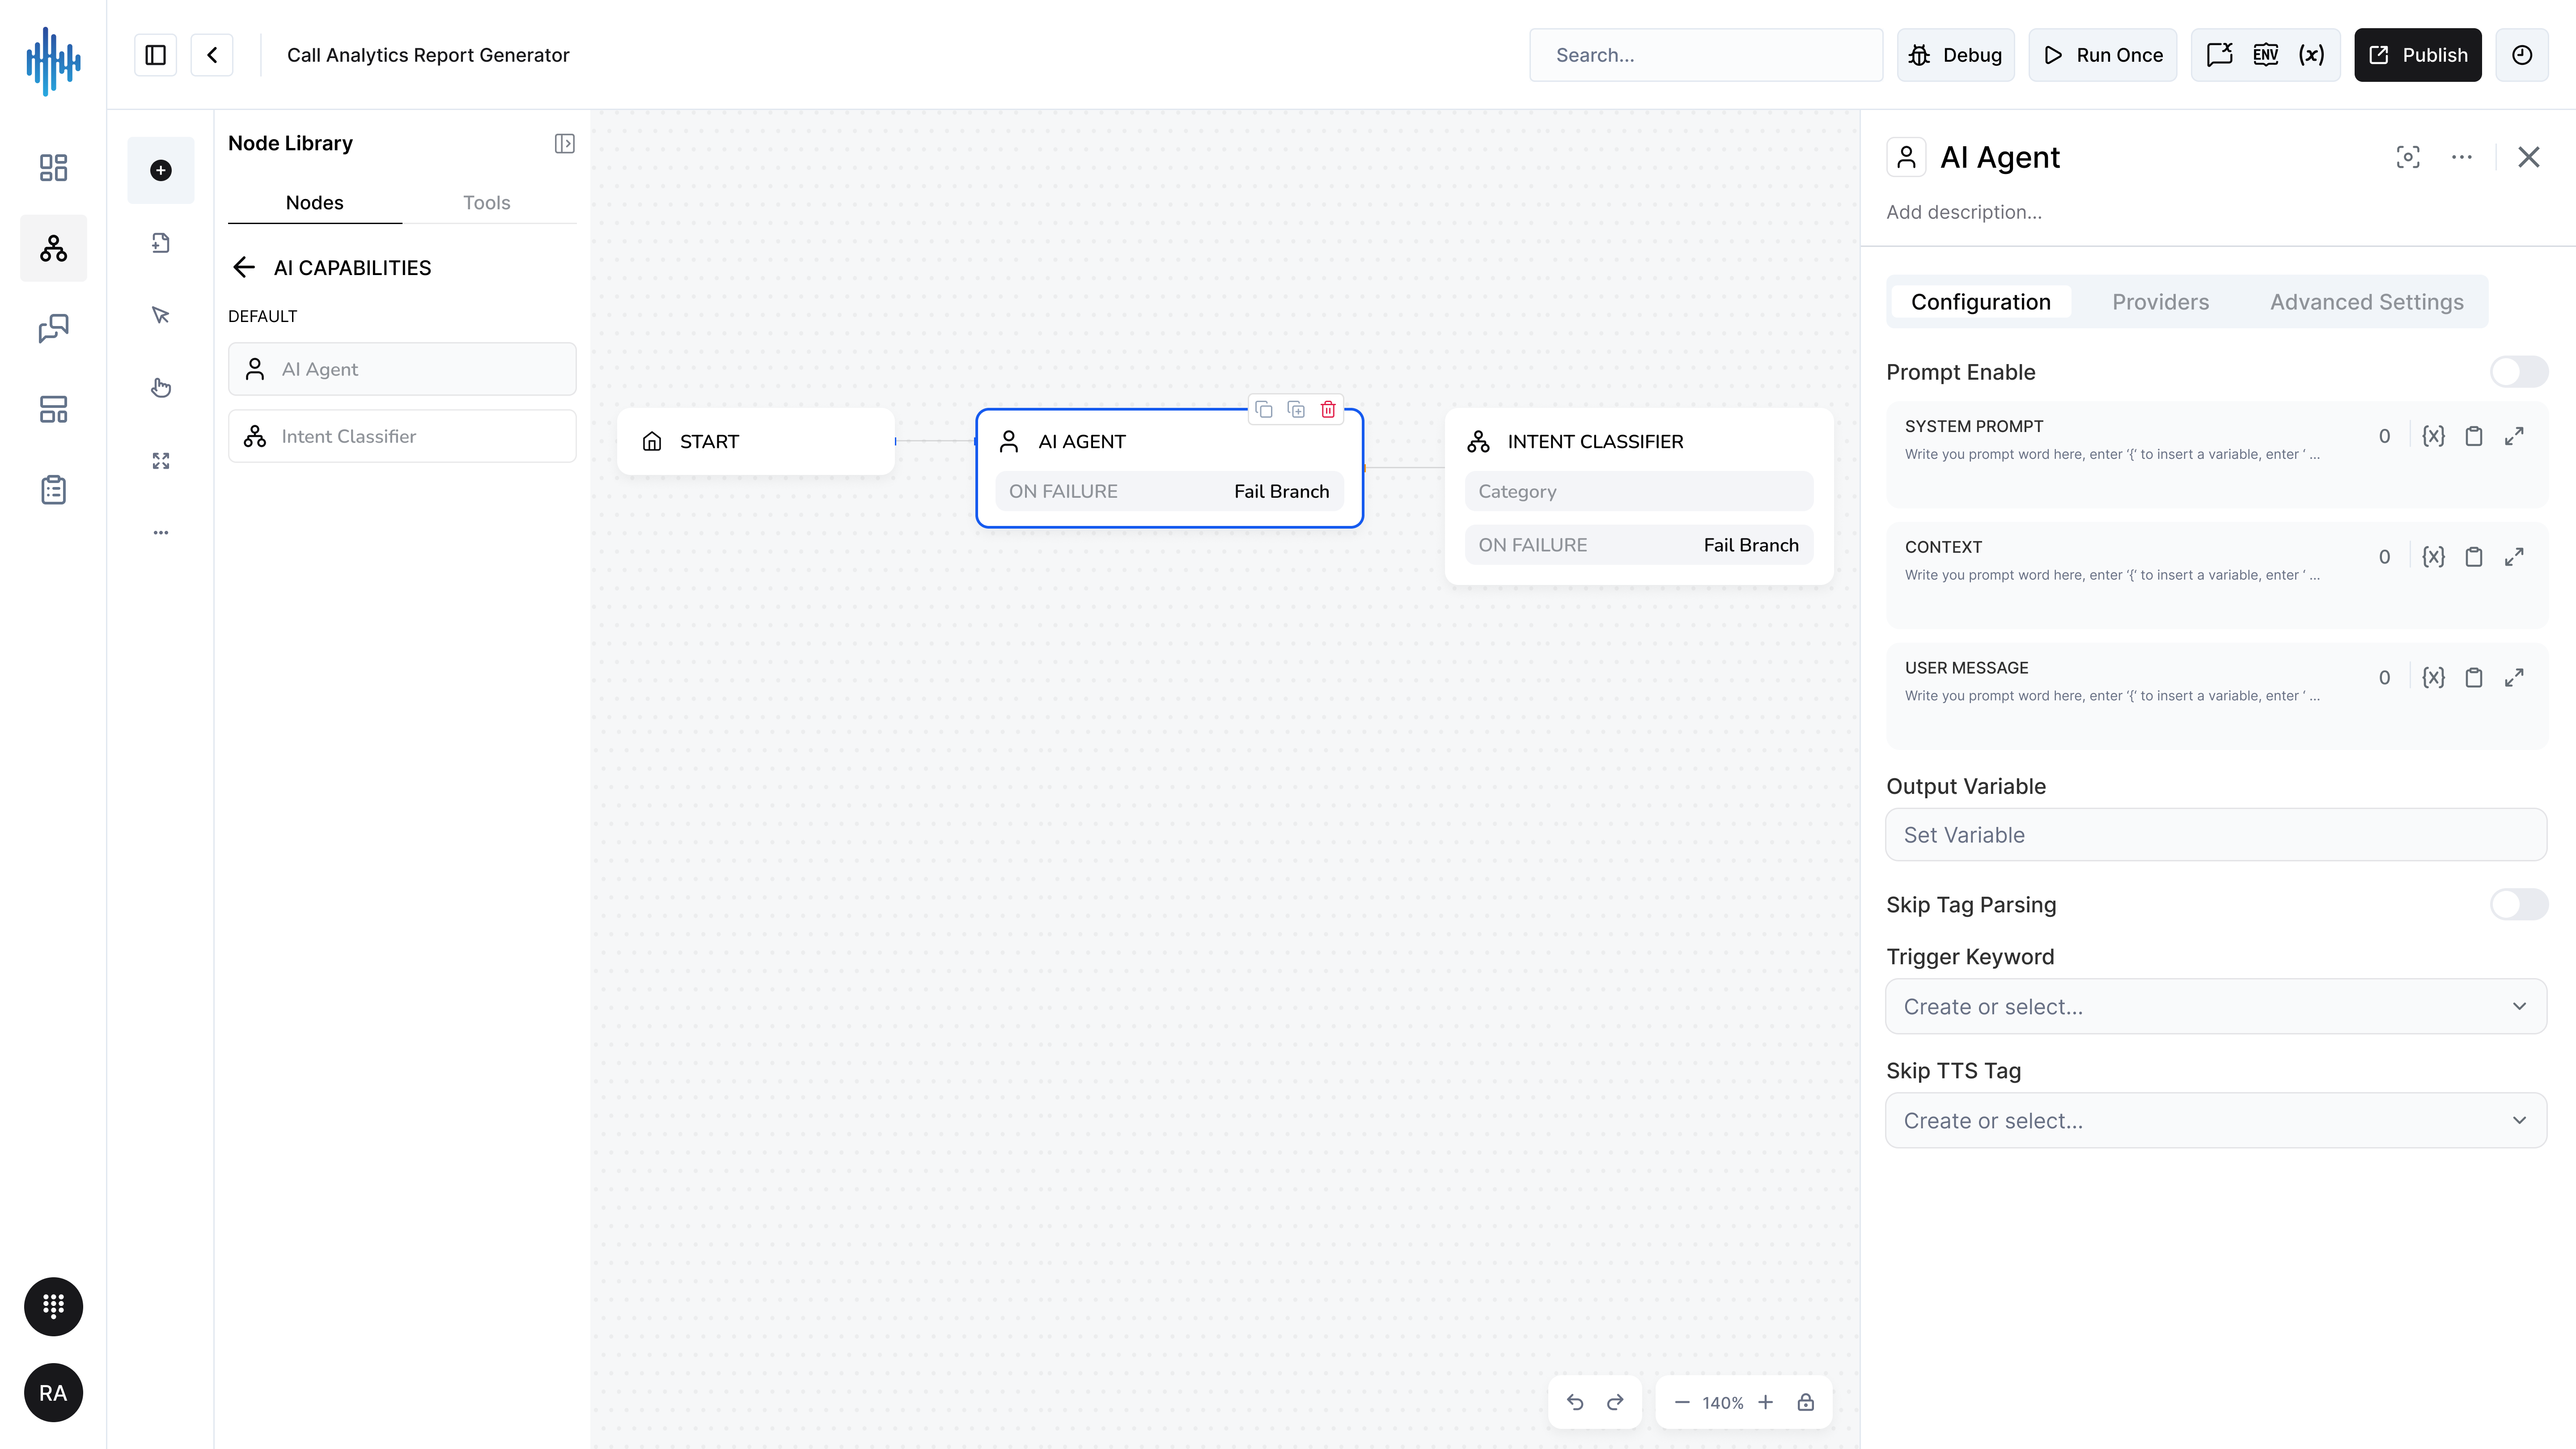Click the Run Once button
The image size is (2576, 1449).
click(x=2103, y=55)
